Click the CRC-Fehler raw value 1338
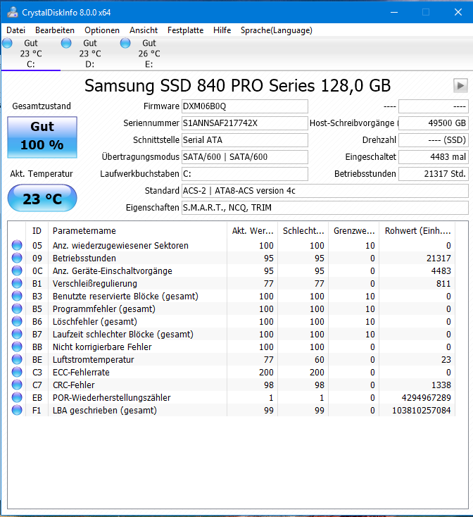The width and height of the screenshot is (473, 517). (441, 385)
